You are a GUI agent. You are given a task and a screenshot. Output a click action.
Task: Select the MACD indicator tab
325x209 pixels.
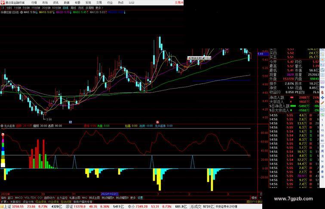click(18, 198)
